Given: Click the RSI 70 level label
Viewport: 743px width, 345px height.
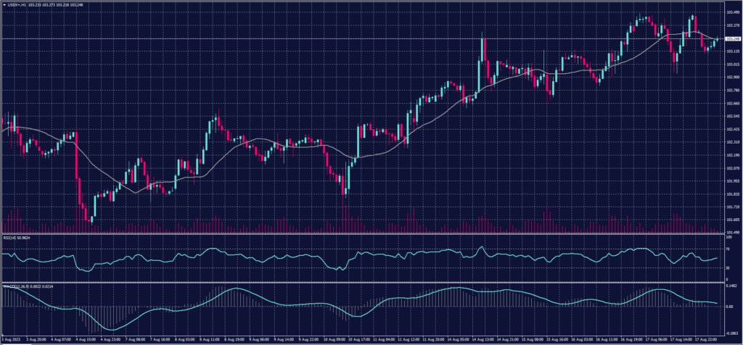Looking at the screenshot, I should (x=728, y=249).
